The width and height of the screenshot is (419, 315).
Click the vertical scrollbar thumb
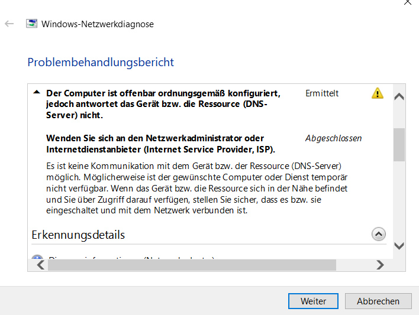399,145
